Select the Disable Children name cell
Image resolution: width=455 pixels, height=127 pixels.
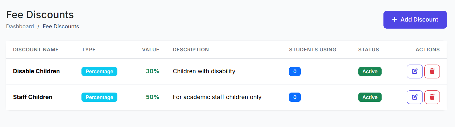click(36, 71)
